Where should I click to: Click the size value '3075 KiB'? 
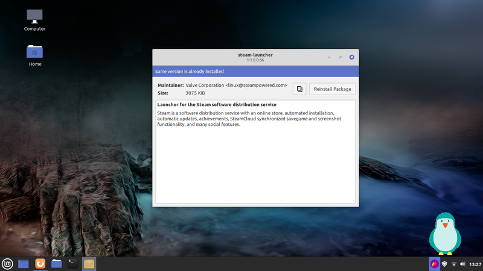[195, 93]
